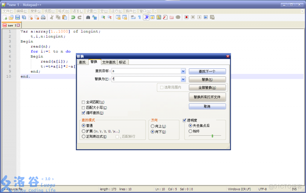This screenshot has width=306, height=193.
Task: Run macro multiple times icon
Action: pos(206,17)
